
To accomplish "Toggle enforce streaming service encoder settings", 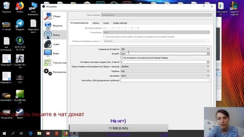I will (104, 37).
